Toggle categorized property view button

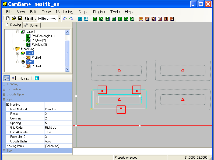(x=7, y=78)
